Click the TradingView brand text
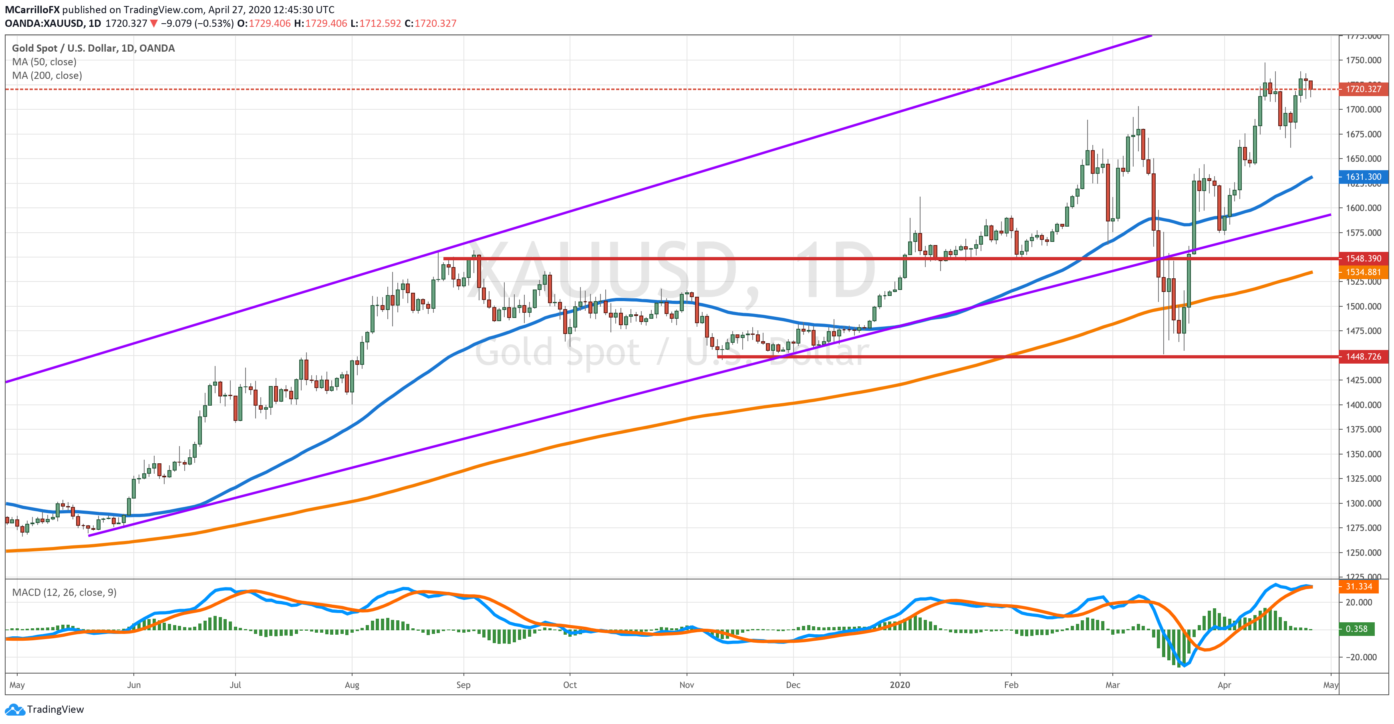Viewport: 1394px width, 724px height. click(55, 710)
